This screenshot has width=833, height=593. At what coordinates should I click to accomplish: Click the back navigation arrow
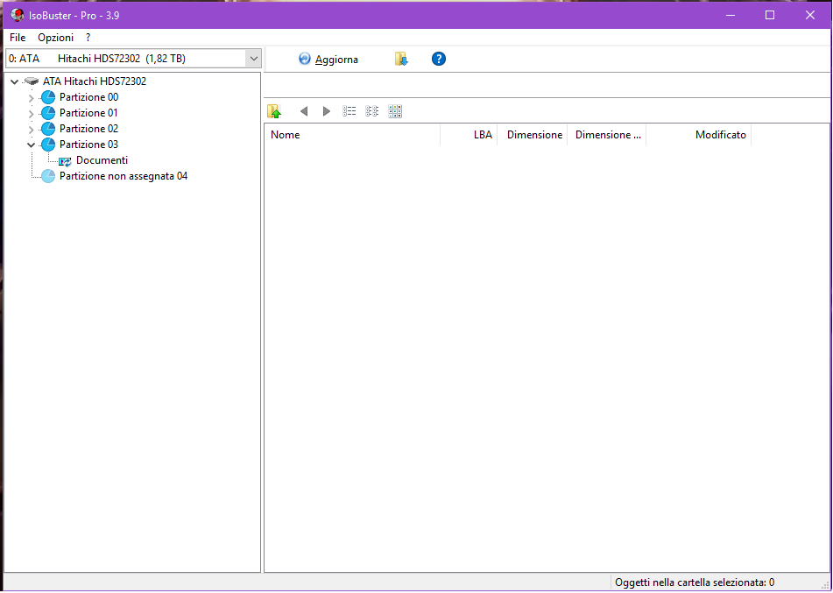pyautogui.click(x=304, y=111)
